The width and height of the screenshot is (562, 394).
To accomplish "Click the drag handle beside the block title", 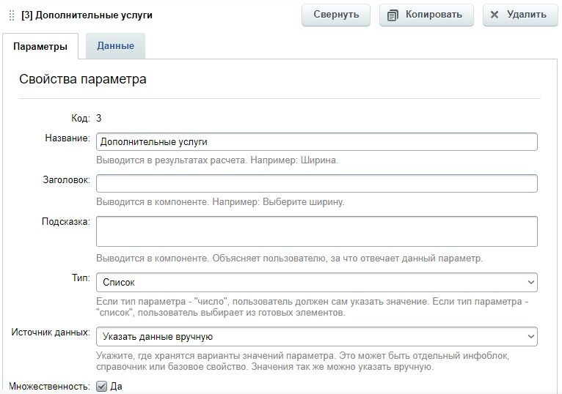I will (12, 15).
